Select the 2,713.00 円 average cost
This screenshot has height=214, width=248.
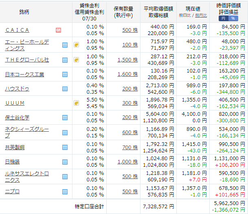click(160, 86)
